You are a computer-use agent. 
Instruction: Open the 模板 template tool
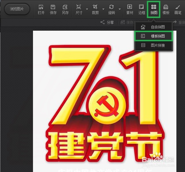coord(166,10)
